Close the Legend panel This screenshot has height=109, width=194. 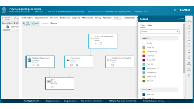[181, 19]
